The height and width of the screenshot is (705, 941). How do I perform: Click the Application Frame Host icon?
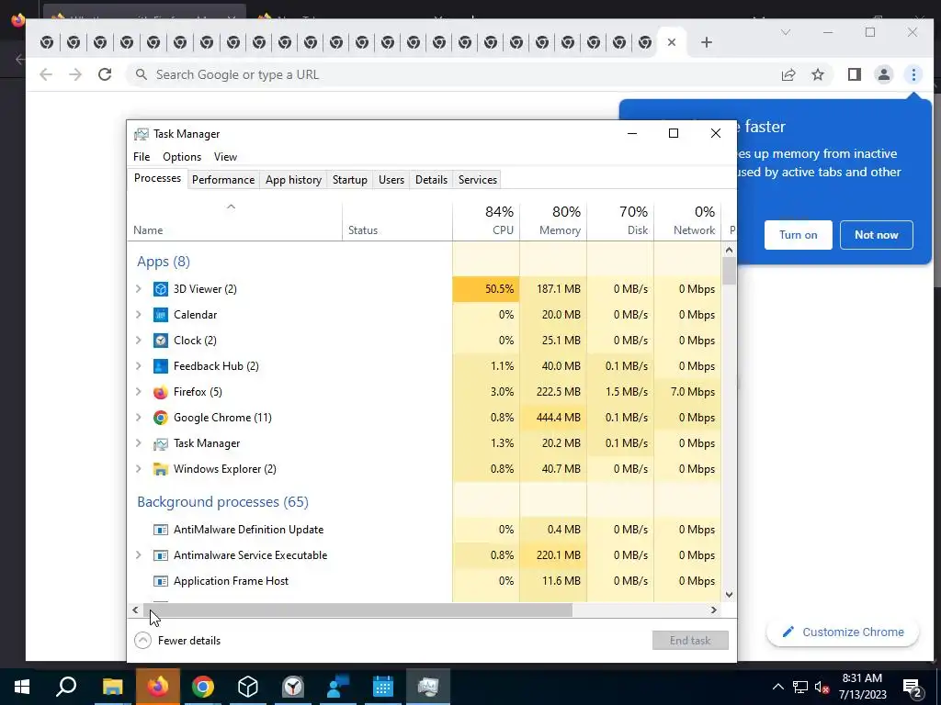[x=160, y=581]
